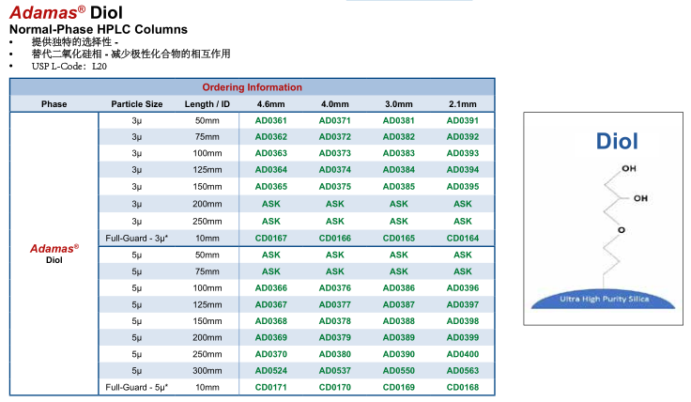This screenshot has height=402, width=691.
Task: Click the Ultra High Purity Silica label
Action: click(605, 299)
